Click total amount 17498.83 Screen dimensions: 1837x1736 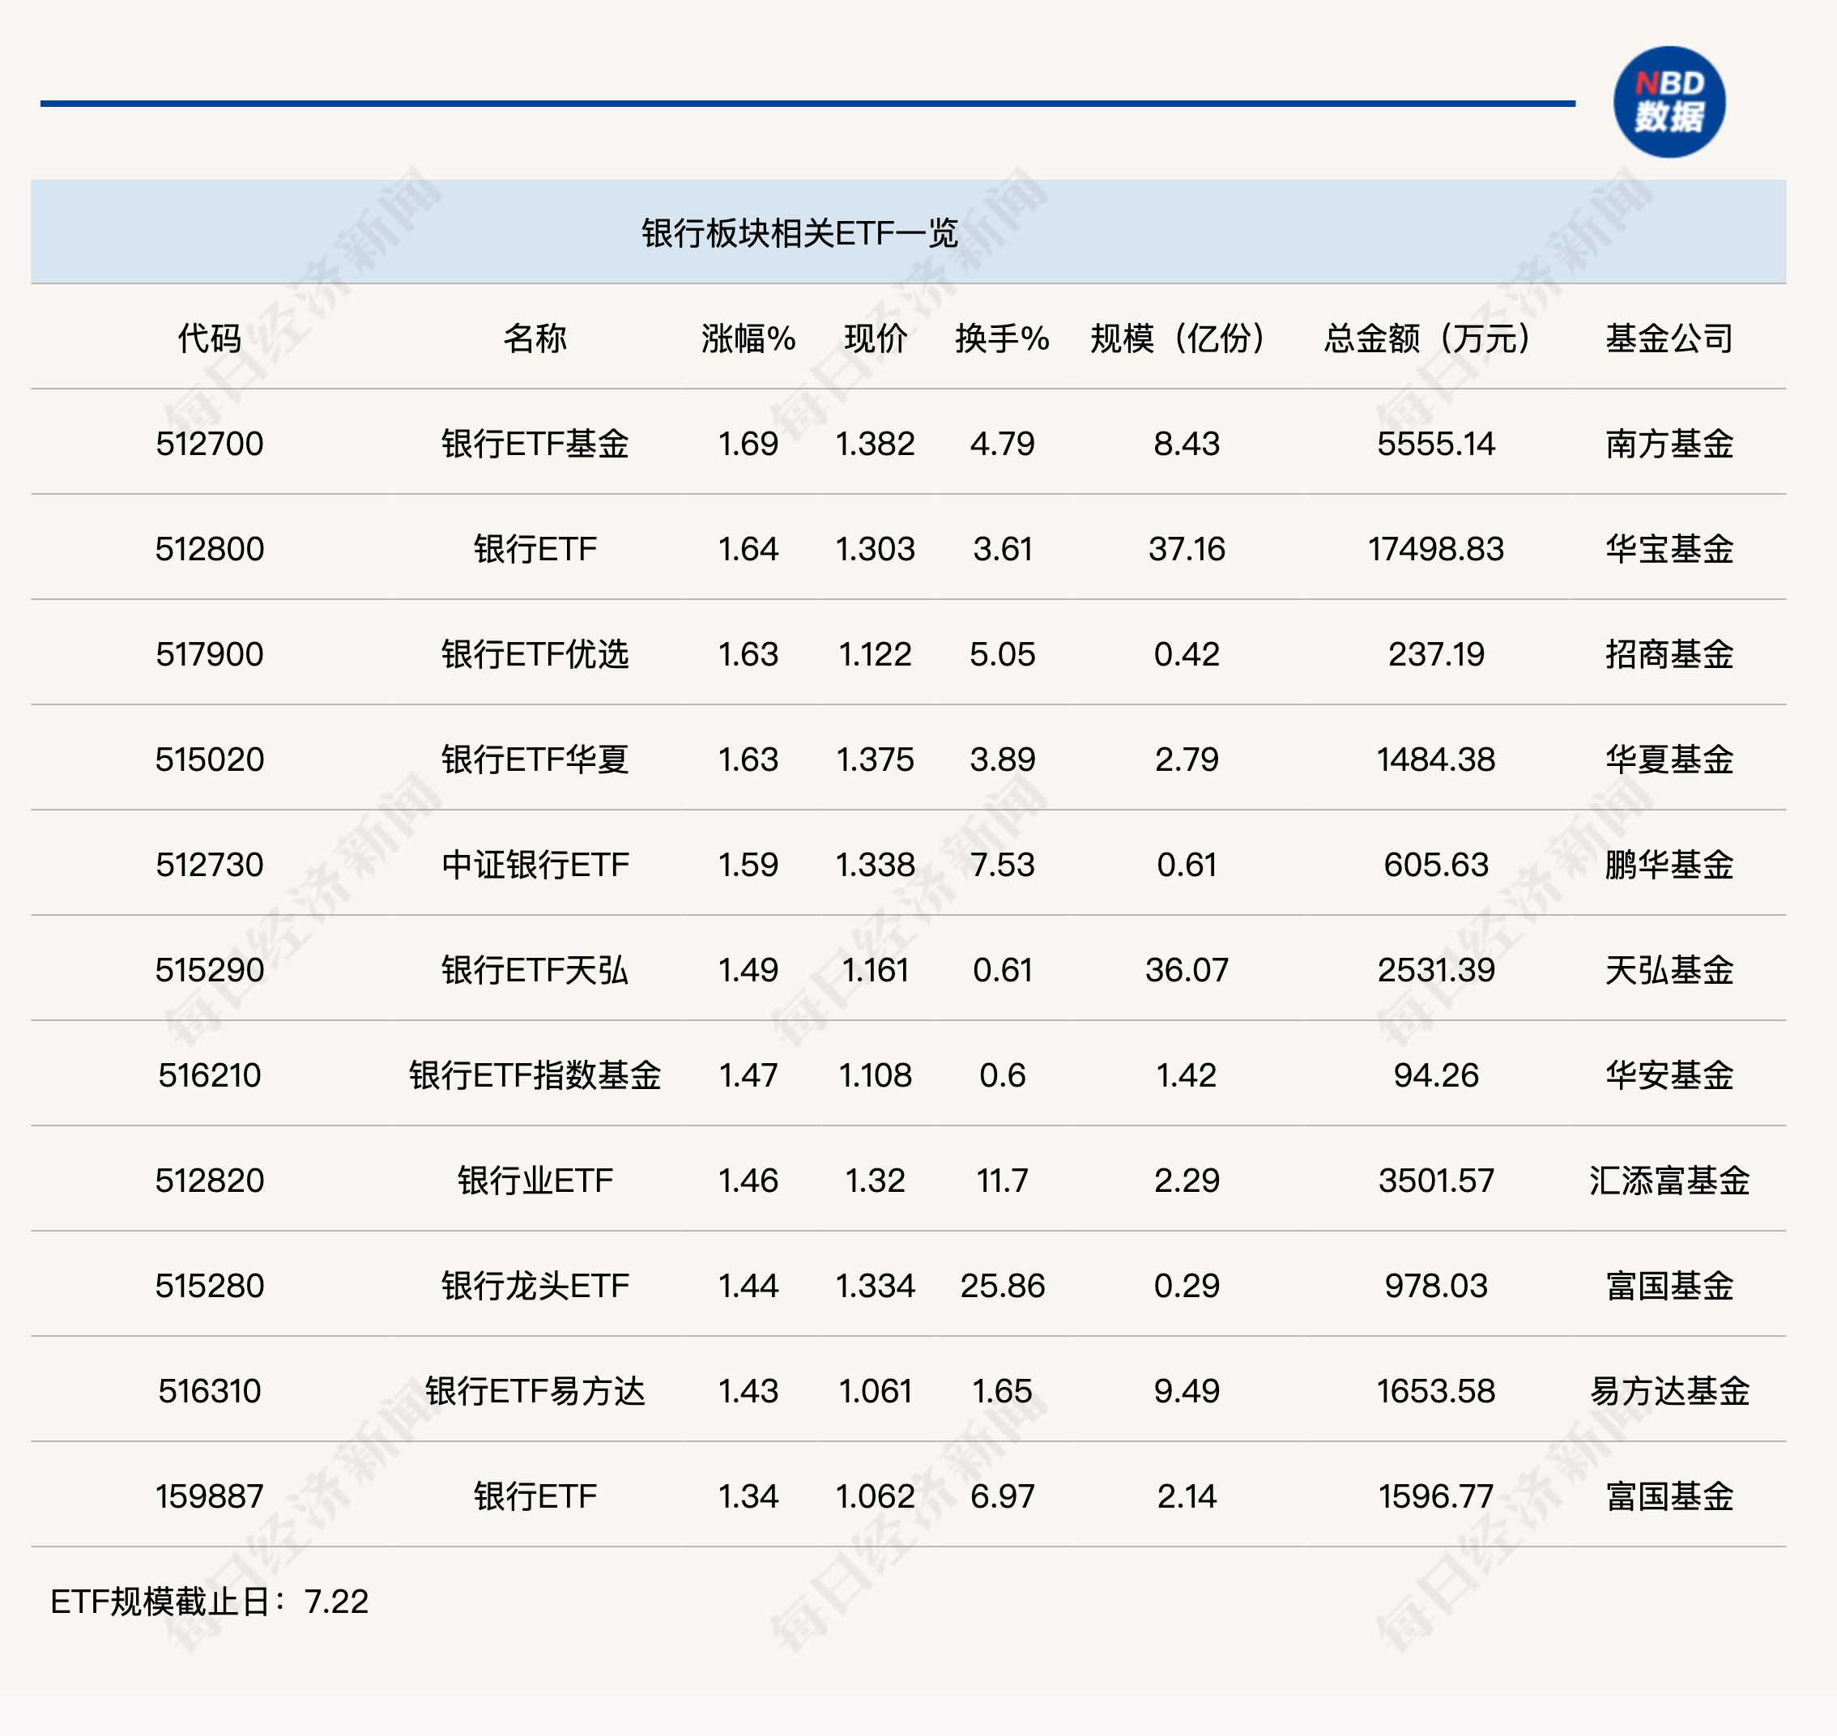tap(1435, 550)
